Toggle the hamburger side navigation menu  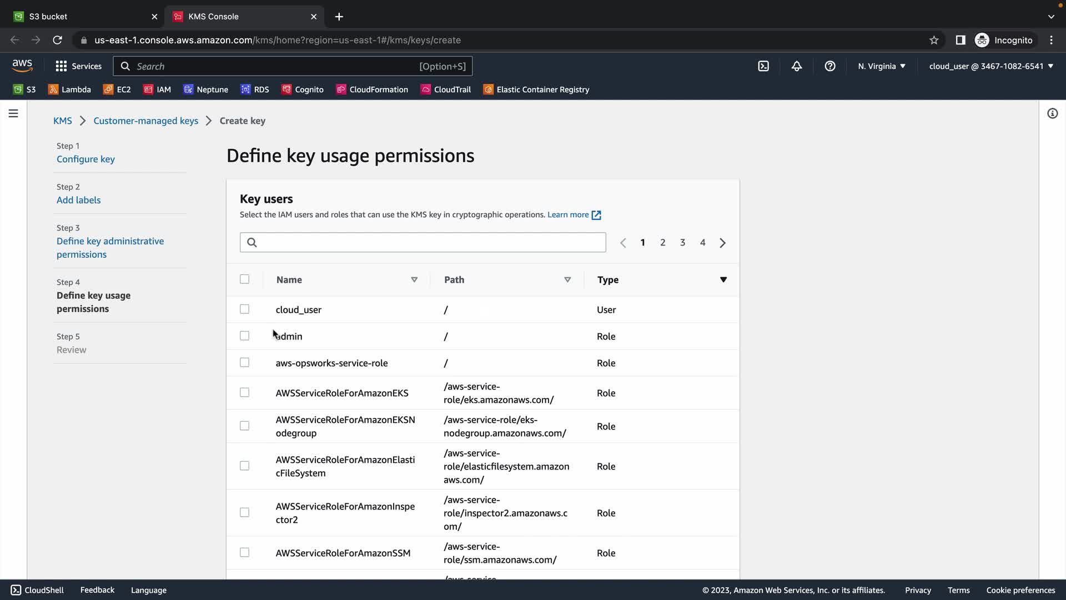[13, 113]
